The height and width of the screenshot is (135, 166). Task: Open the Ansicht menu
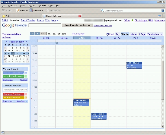pyautogui.click(x=22, y=6)
